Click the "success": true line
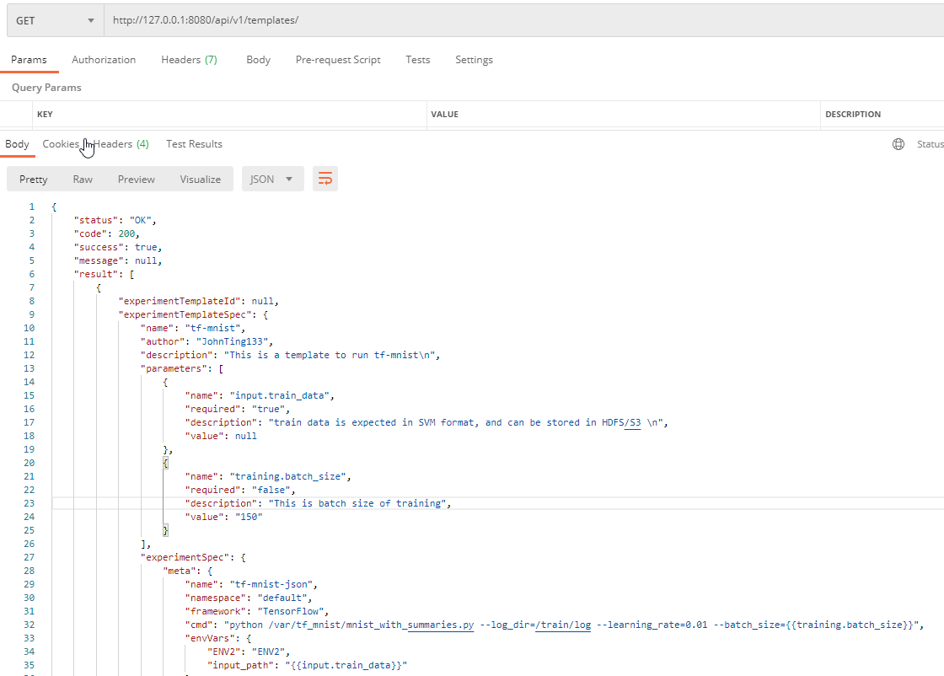 (x=118, y=248)
